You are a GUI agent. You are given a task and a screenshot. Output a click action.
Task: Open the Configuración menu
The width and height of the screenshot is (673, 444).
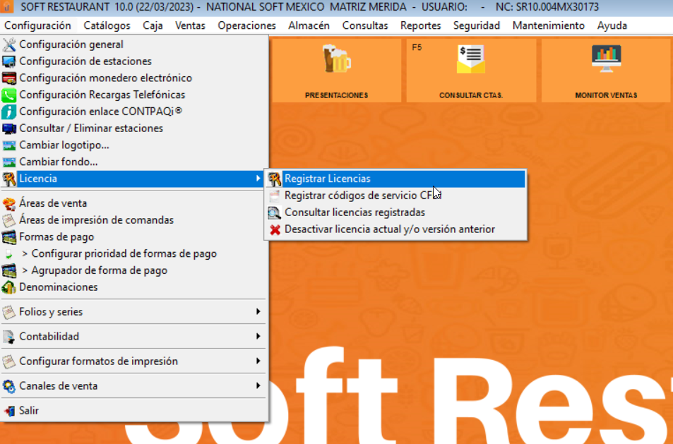37,25
